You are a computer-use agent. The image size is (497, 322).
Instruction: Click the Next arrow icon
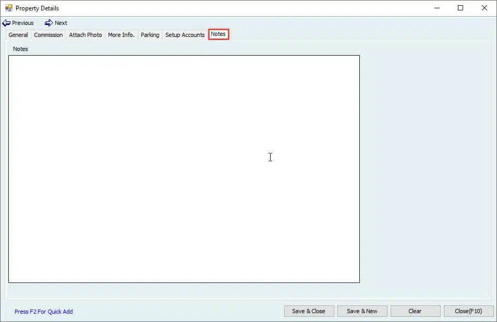tap(49, 23)
